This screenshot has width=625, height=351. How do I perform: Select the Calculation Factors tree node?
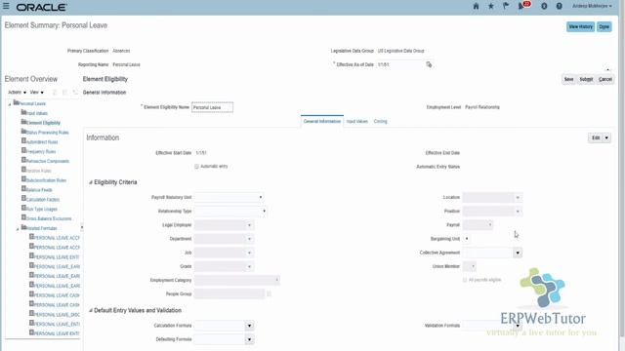[41, 199]
